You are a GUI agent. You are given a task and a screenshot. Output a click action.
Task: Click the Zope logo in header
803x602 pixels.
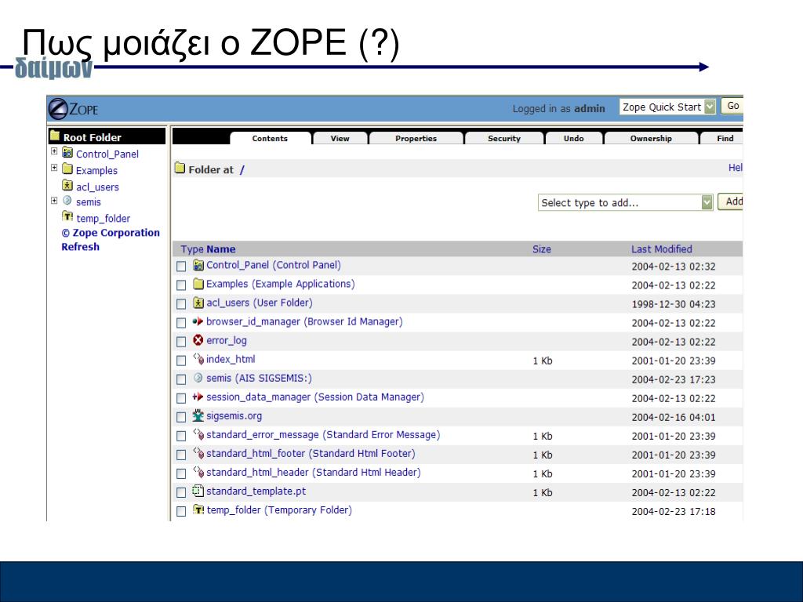pos(73,108)
